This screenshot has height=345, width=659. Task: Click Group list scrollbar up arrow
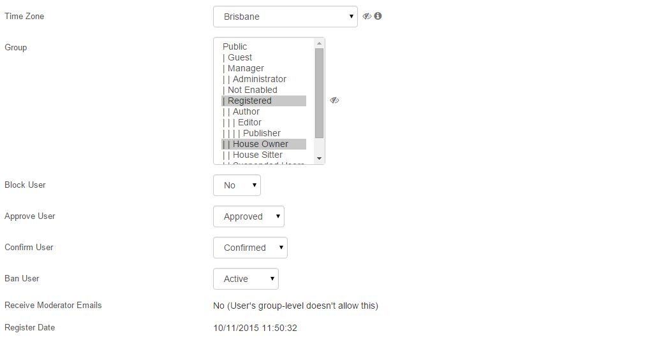[x=320, y=43]
